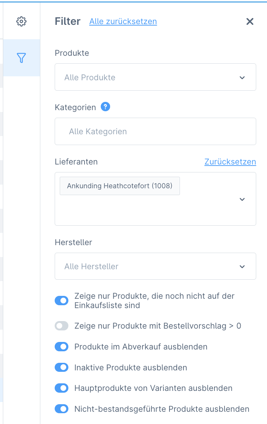Open the settings gear in the sidebar
This screenshot has height=424, width=267.
21,21
